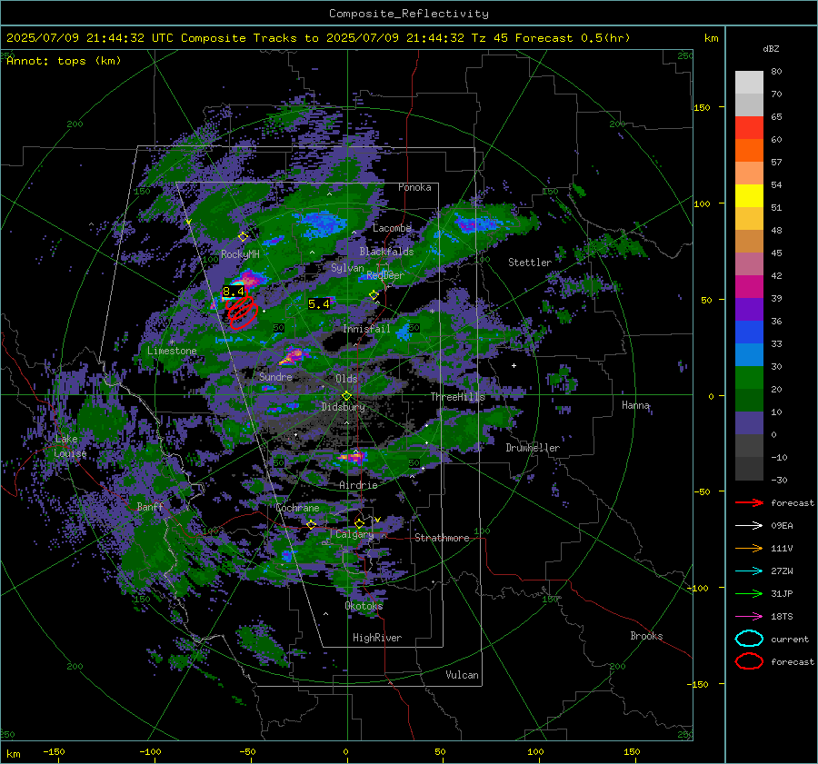Click the Lake Louise label
This screenshot has height=764, width=818.
[x=70, y=446]
